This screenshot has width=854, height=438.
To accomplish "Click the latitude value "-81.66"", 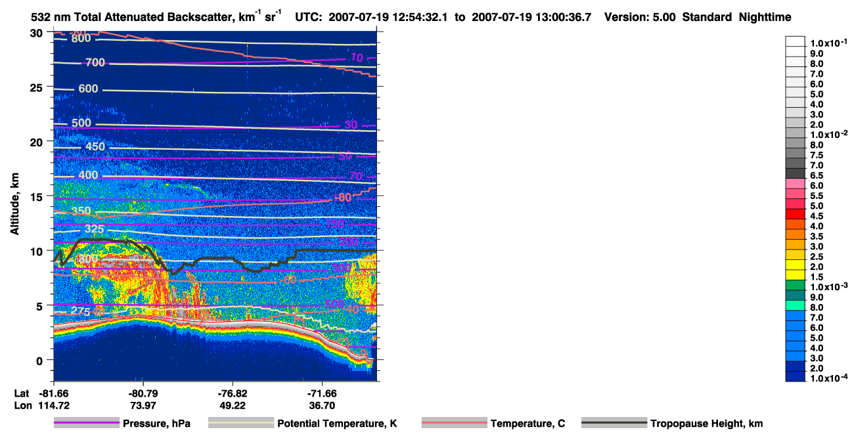I will [x=55, y=393].
